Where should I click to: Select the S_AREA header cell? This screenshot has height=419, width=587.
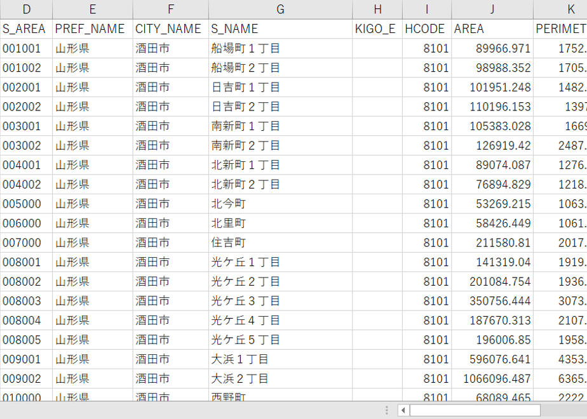click(26, 29)
